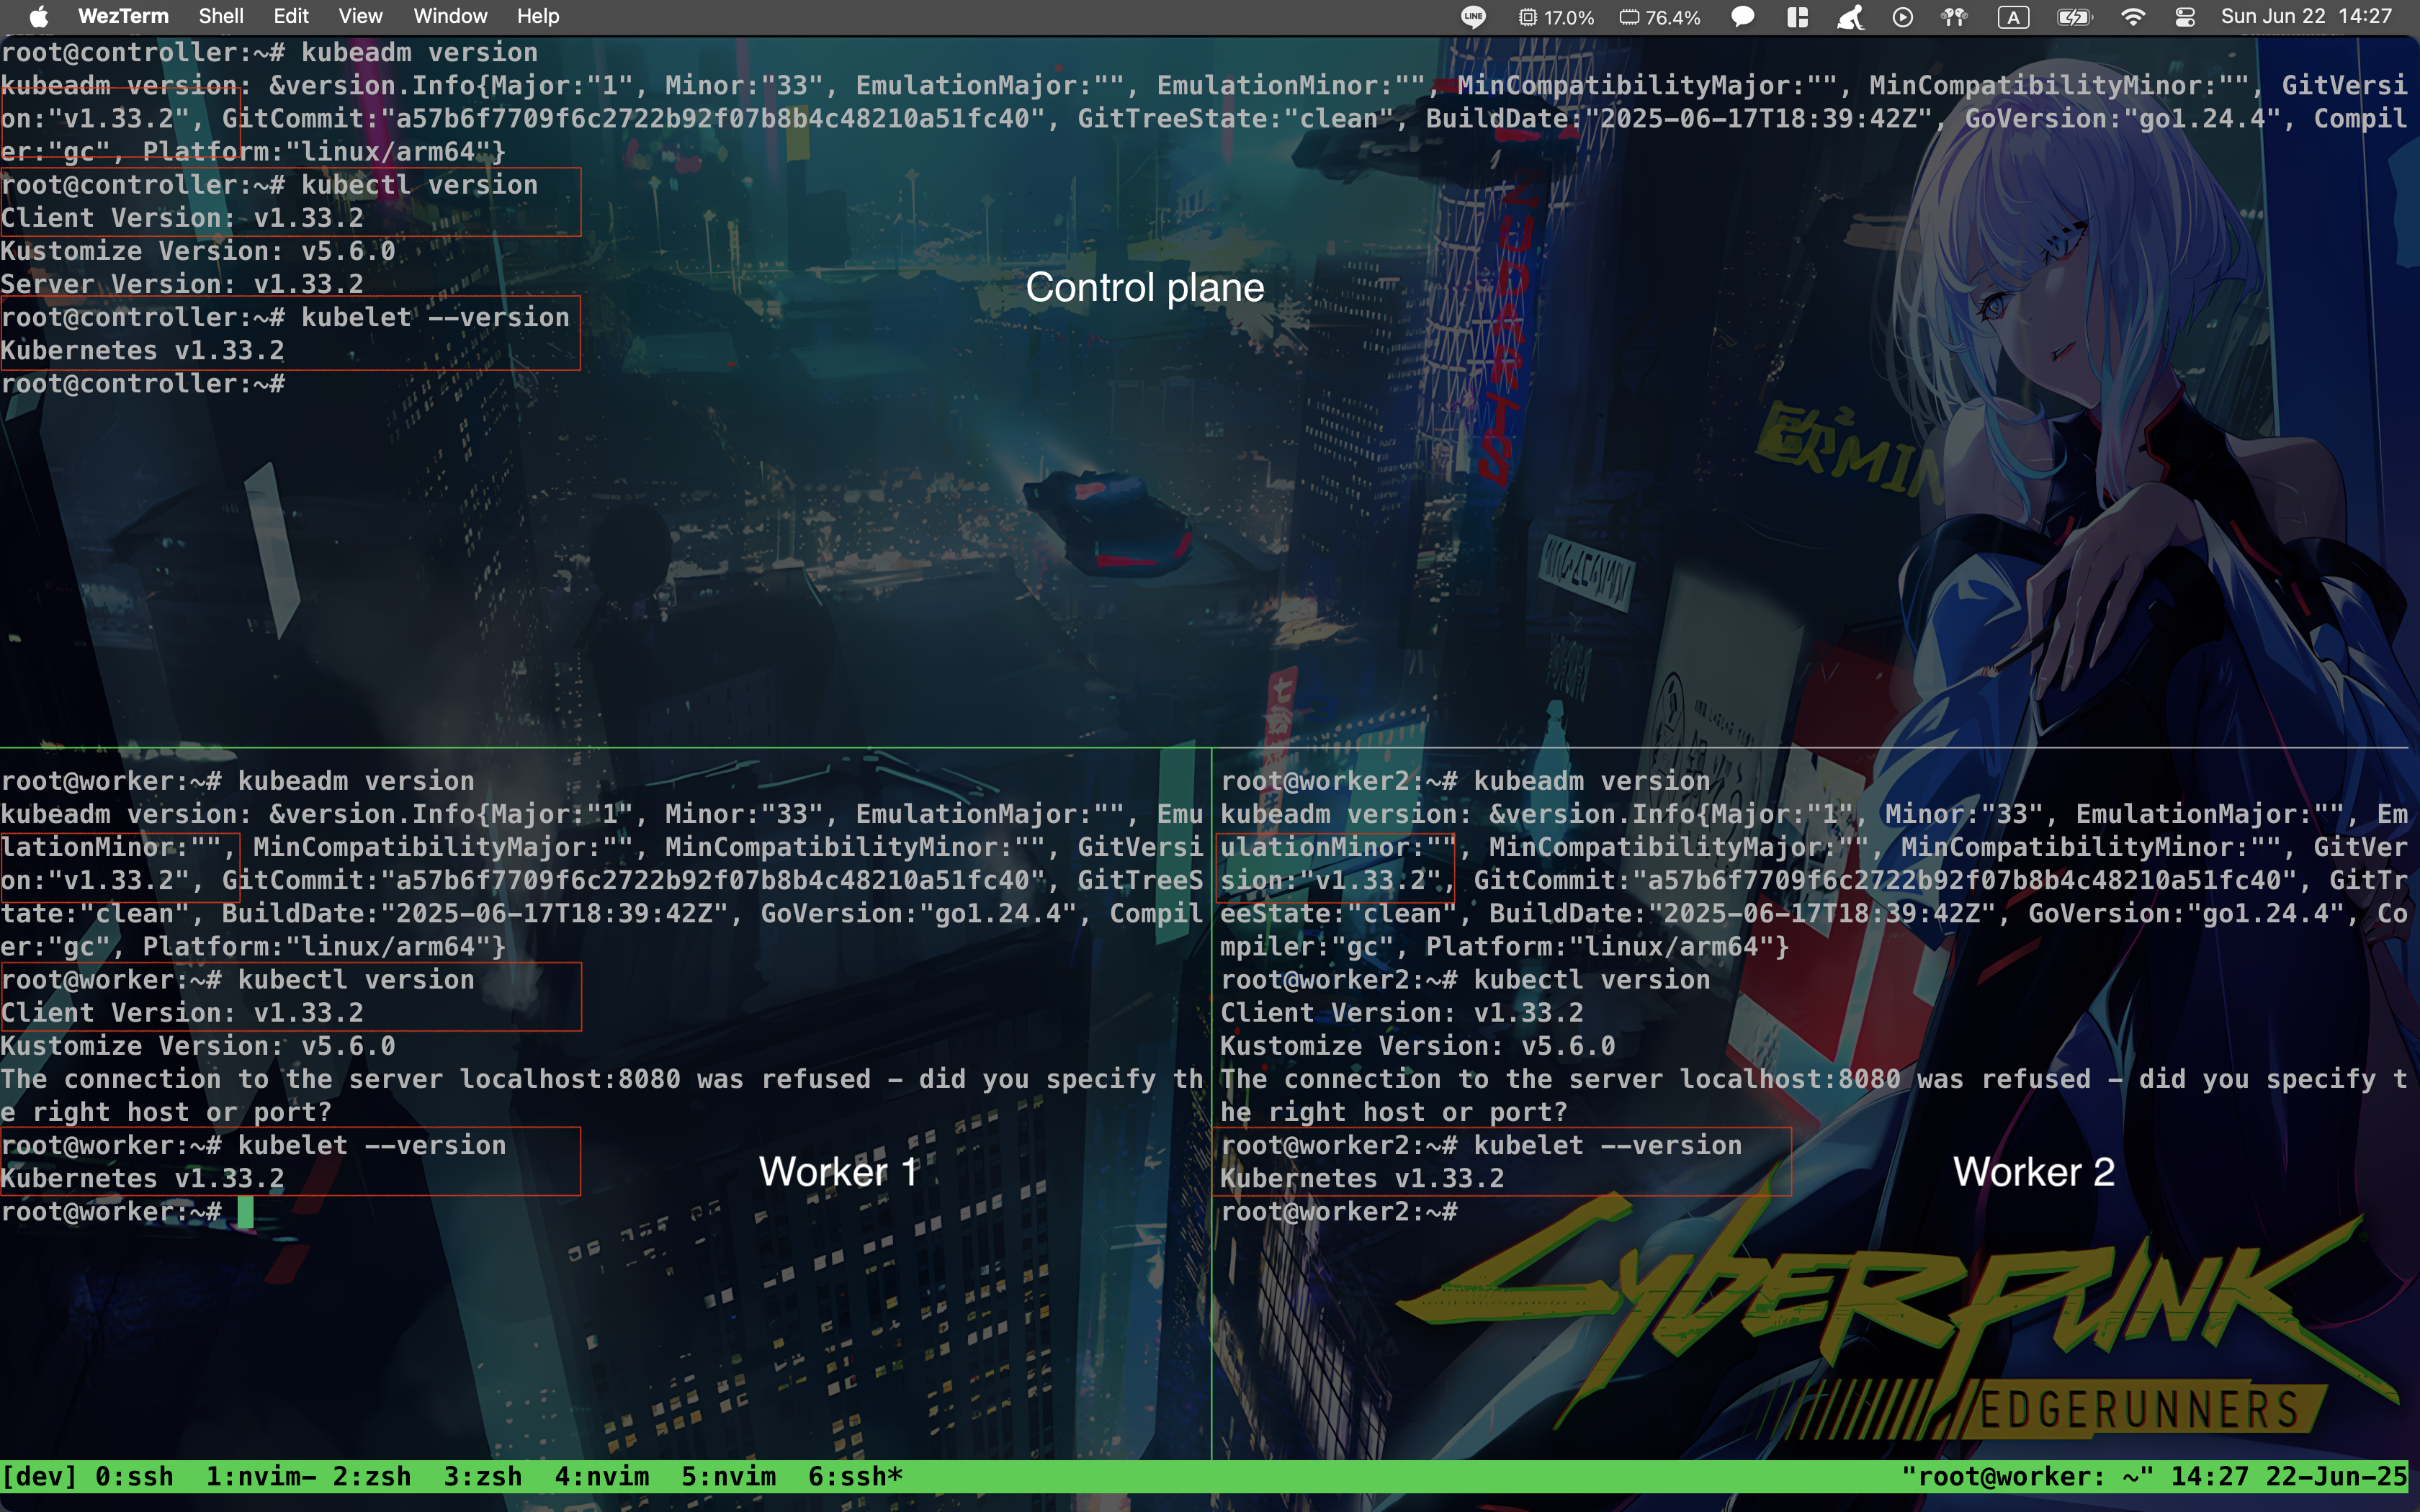
Task: Open the Wi-Fi menu
Action: [2133, 17]
